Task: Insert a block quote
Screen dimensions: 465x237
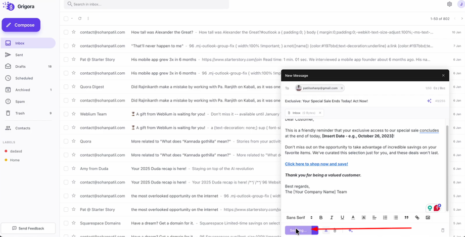Action: click(x=406, y=217)
